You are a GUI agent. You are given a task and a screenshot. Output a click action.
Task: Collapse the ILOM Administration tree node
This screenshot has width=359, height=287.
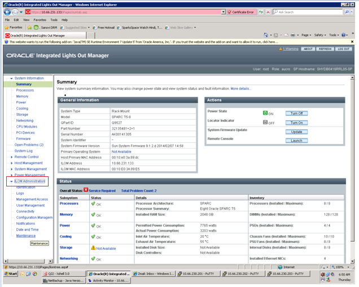coord(11,181)
